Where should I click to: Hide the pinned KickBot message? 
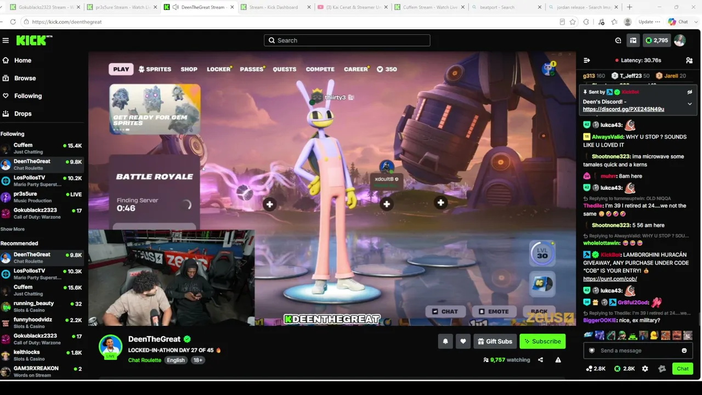coord(689,92)
